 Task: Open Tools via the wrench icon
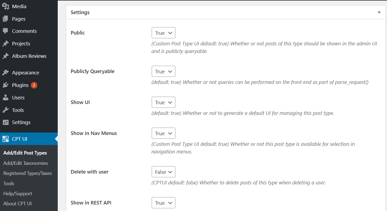(x=5, y=110)
